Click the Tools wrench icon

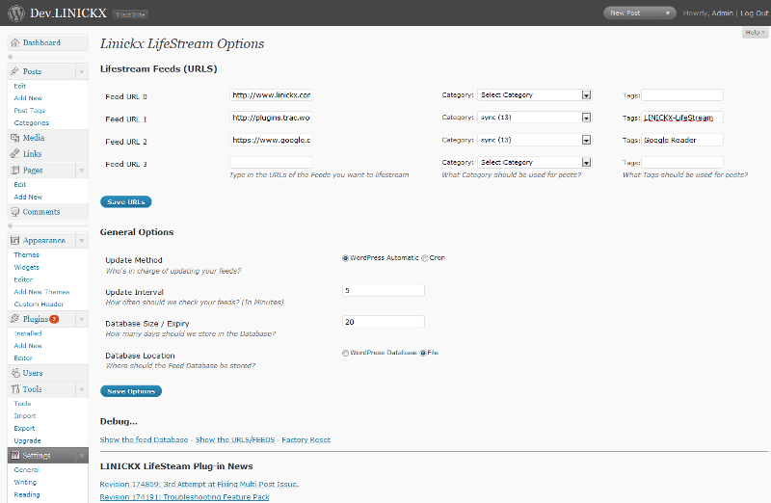click(x=15, y=389)
